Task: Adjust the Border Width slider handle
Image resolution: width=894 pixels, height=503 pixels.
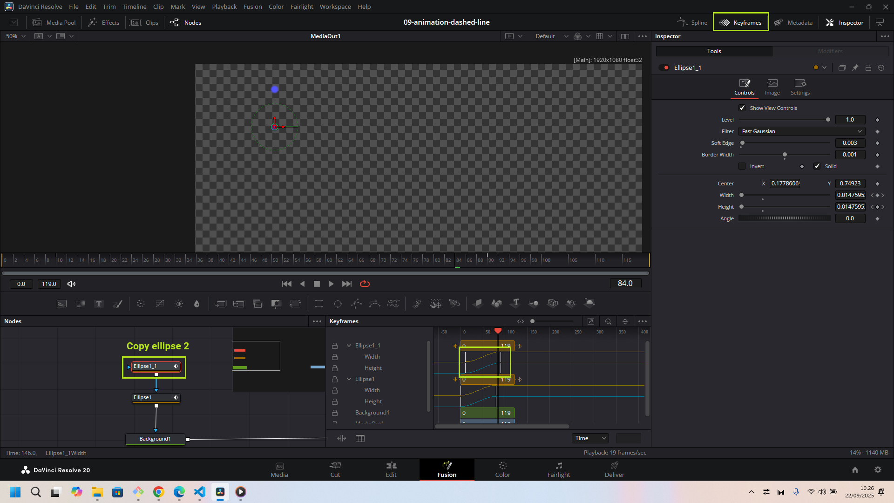Action: 785,155
